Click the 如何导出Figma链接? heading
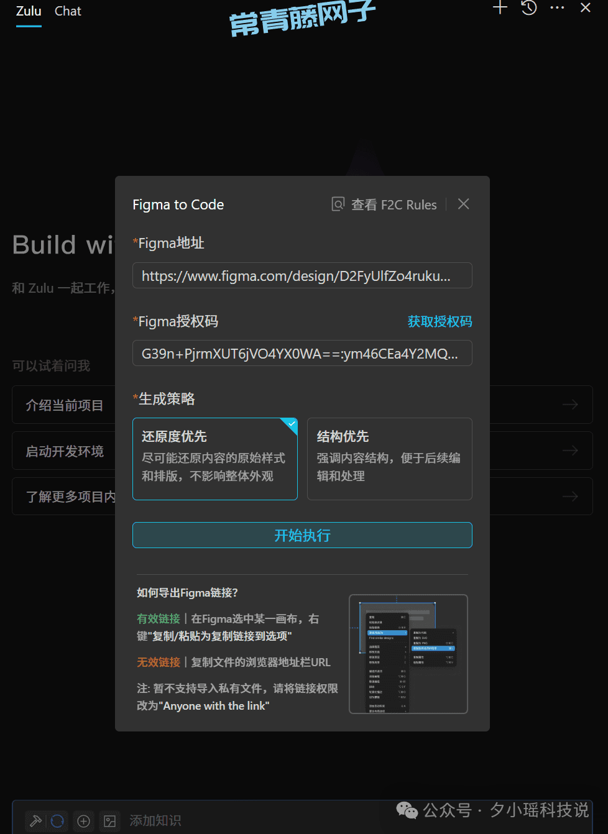The image size is (608, 834). (x=187, y=592)
